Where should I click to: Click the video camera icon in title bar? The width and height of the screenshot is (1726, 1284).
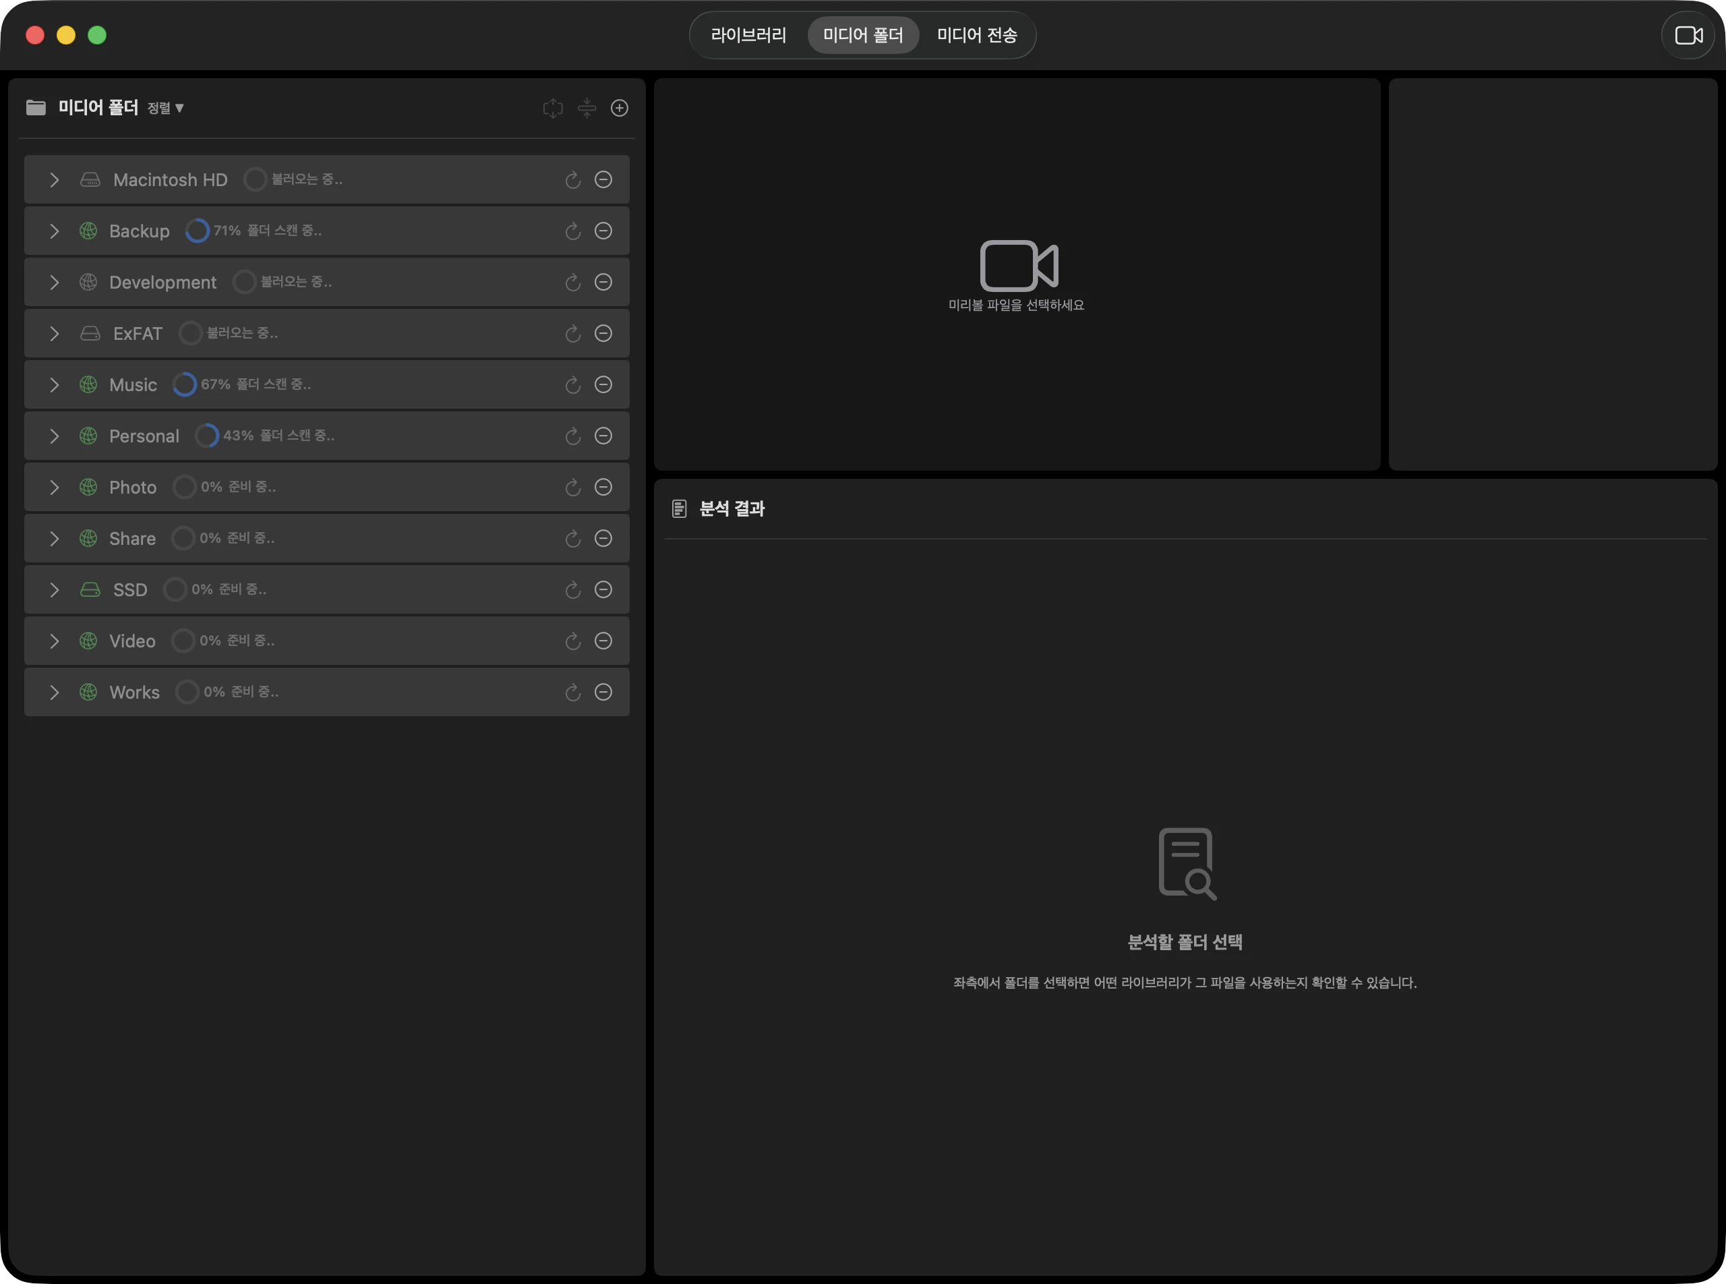point(1689,36)
